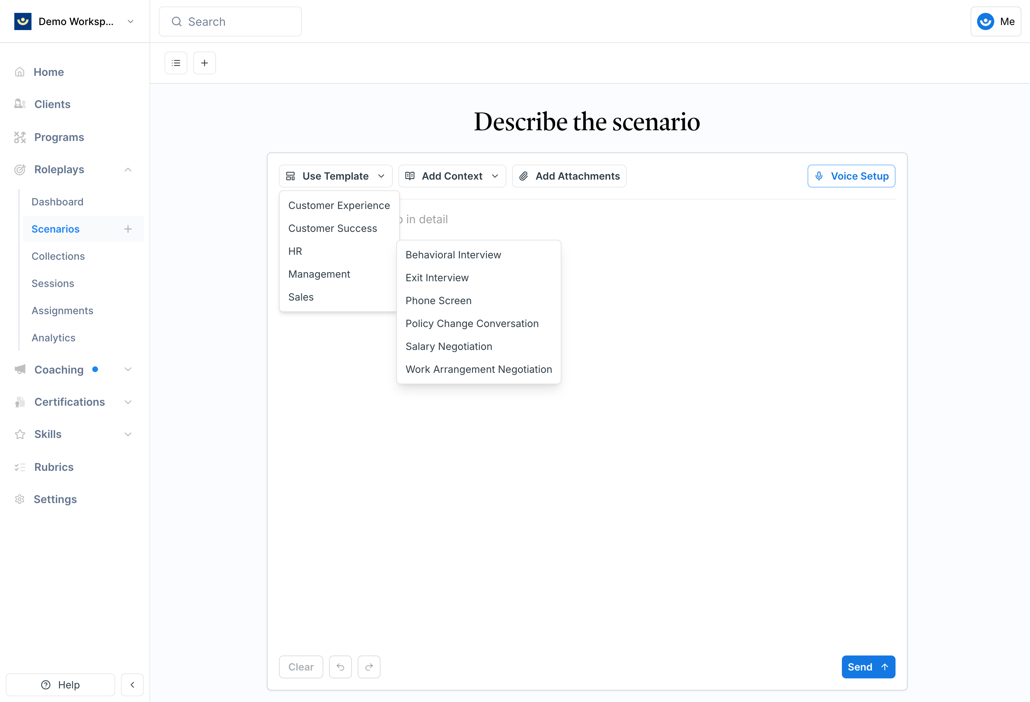The width and height of the screenshot is (1030, 702).
Task: Choose Salary Negotiation from the submenu
Action: pyautogui.click(x=448, y=346)
